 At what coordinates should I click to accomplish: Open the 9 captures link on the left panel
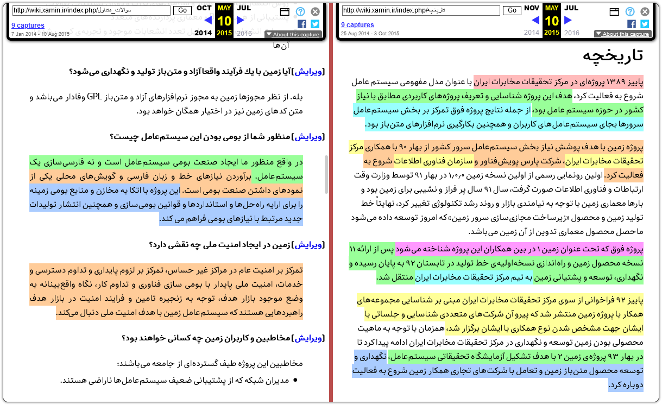coord(27,26)
